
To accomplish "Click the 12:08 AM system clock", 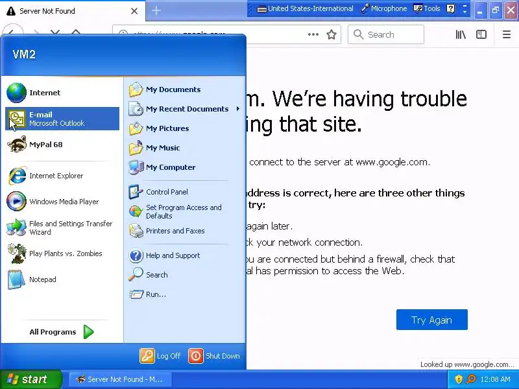I will [x=496, y=379].
